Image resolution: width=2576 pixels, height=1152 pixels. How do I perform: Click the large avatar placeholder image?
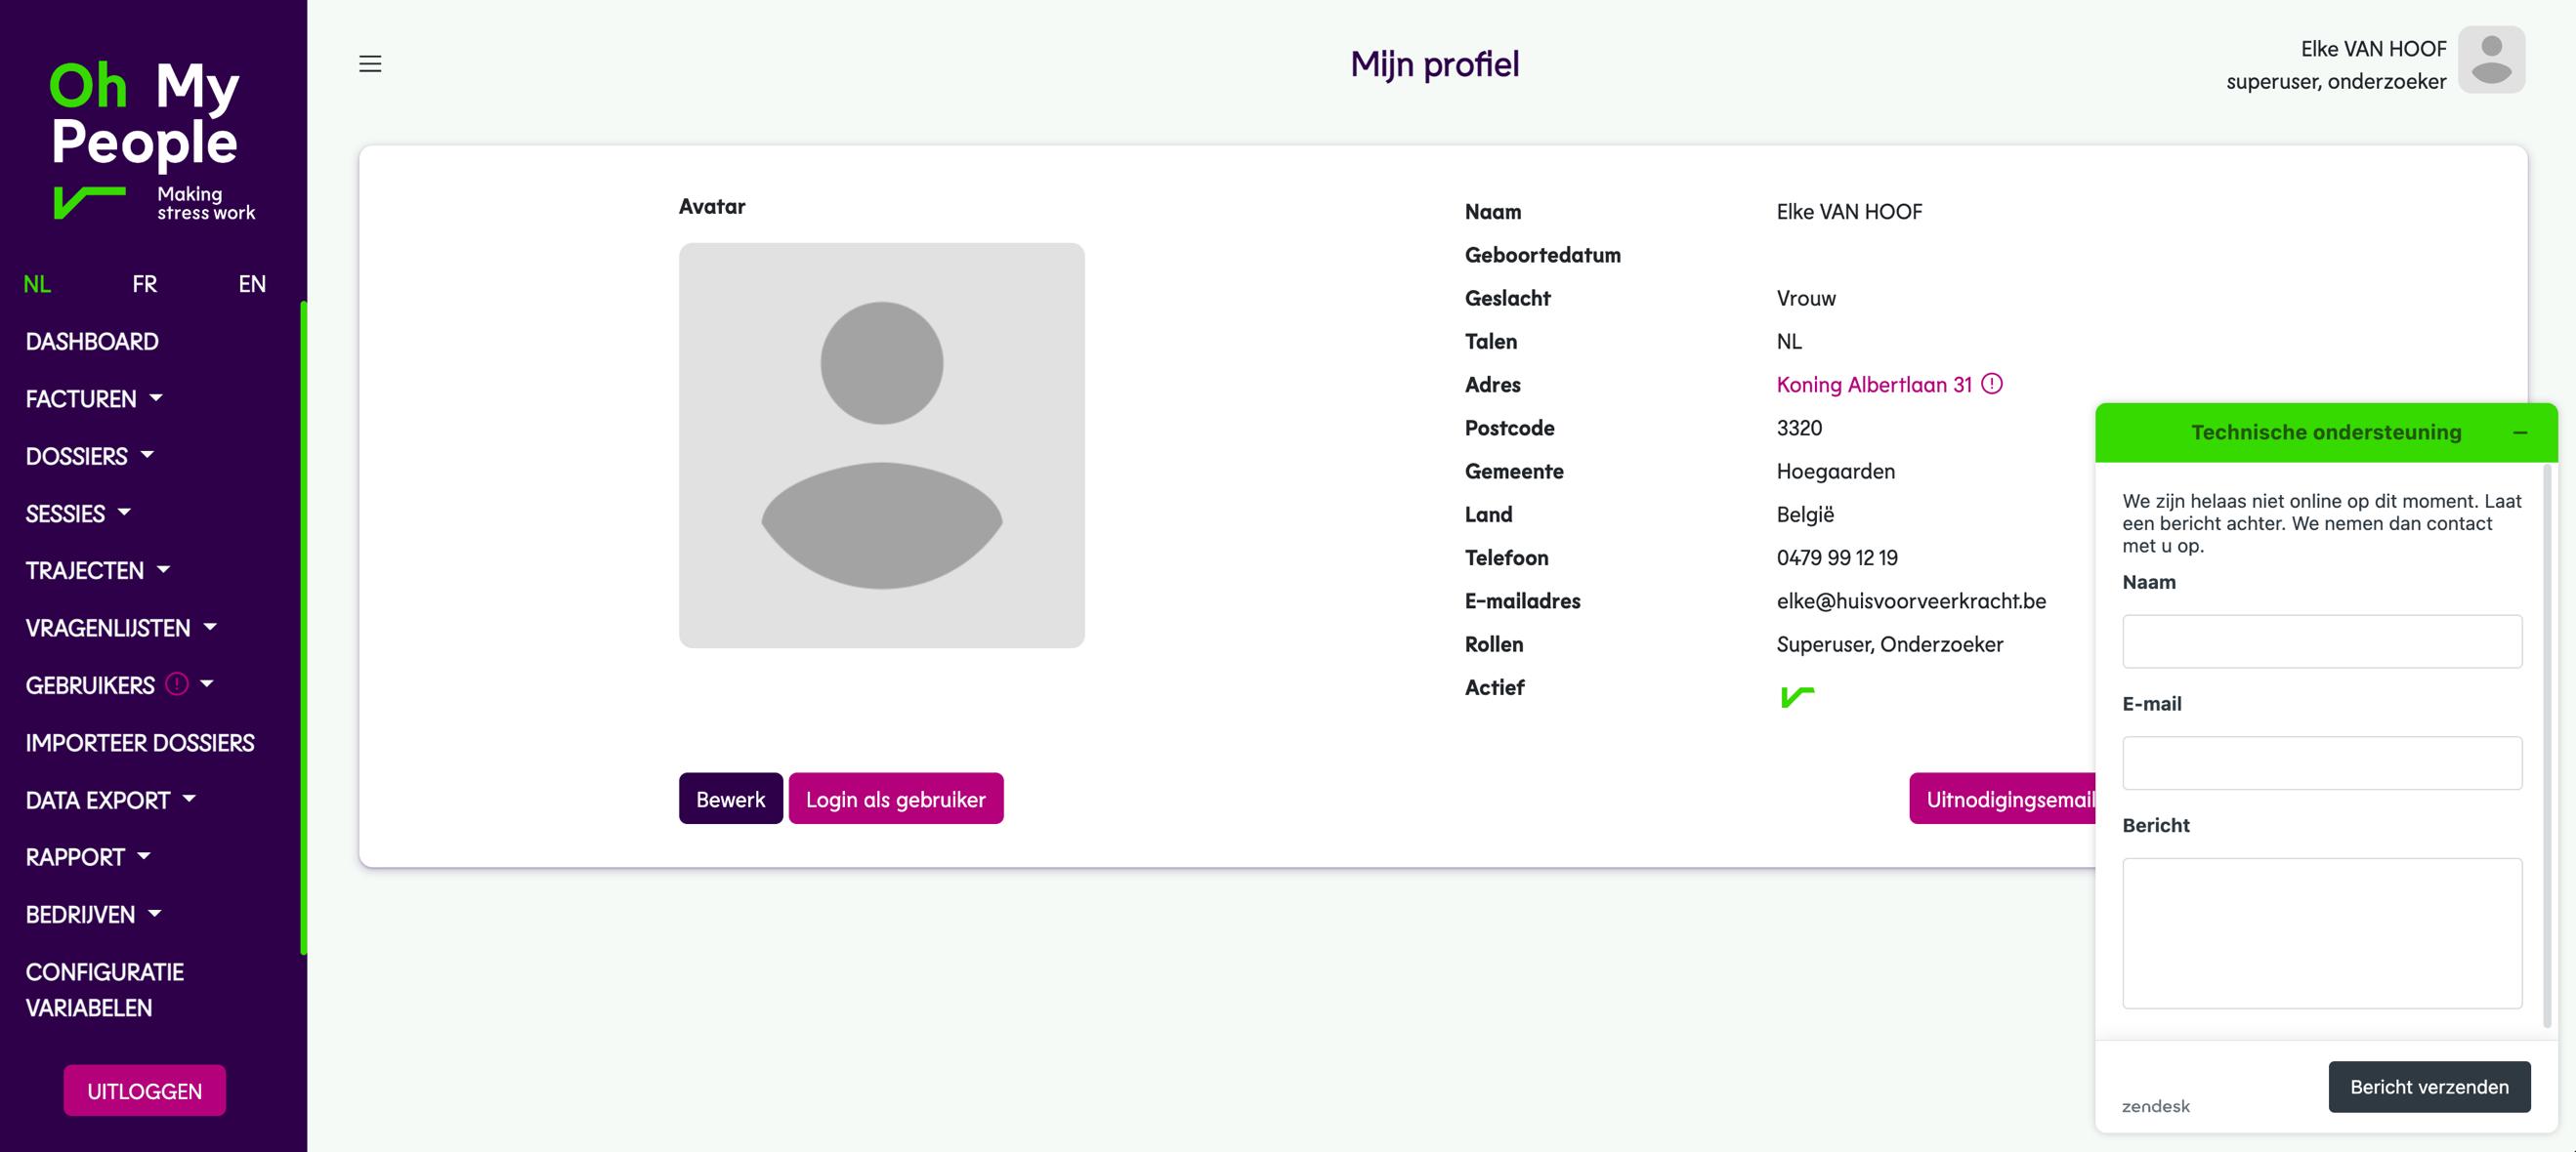[881, 445]
